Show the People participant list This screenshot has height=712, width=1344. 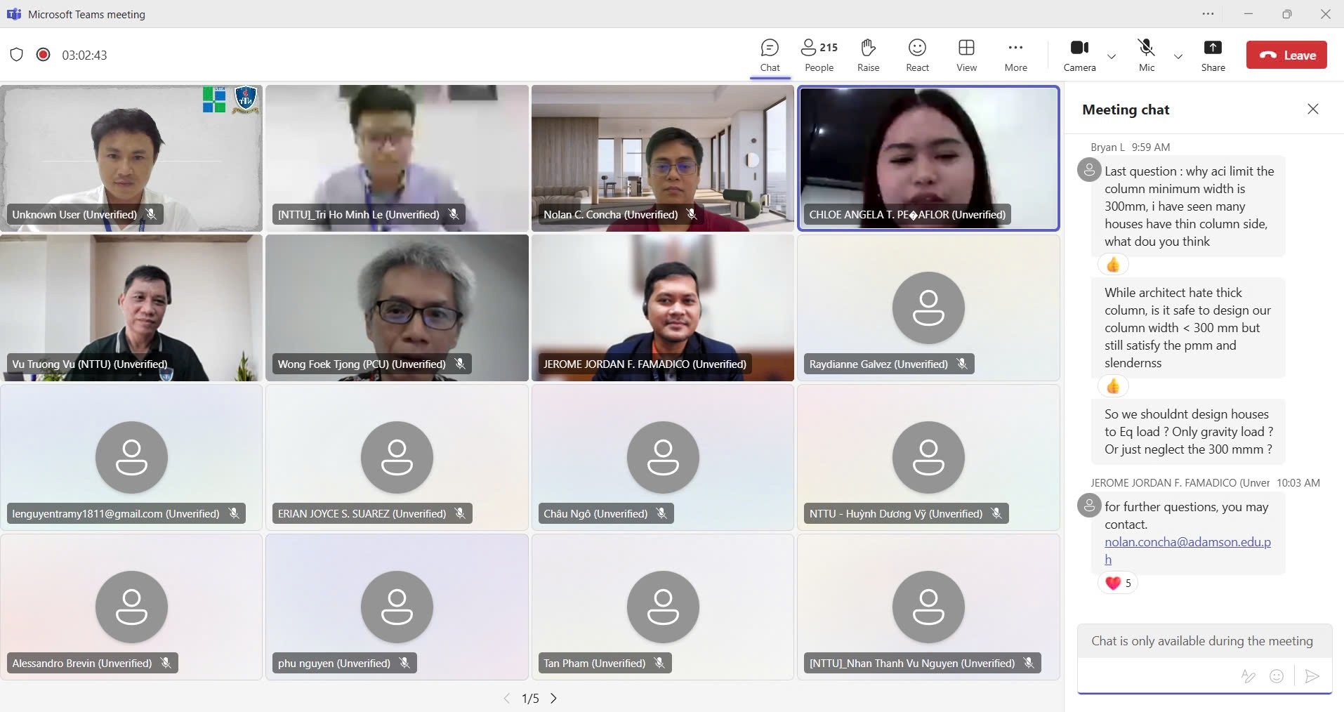click(819, 55)
